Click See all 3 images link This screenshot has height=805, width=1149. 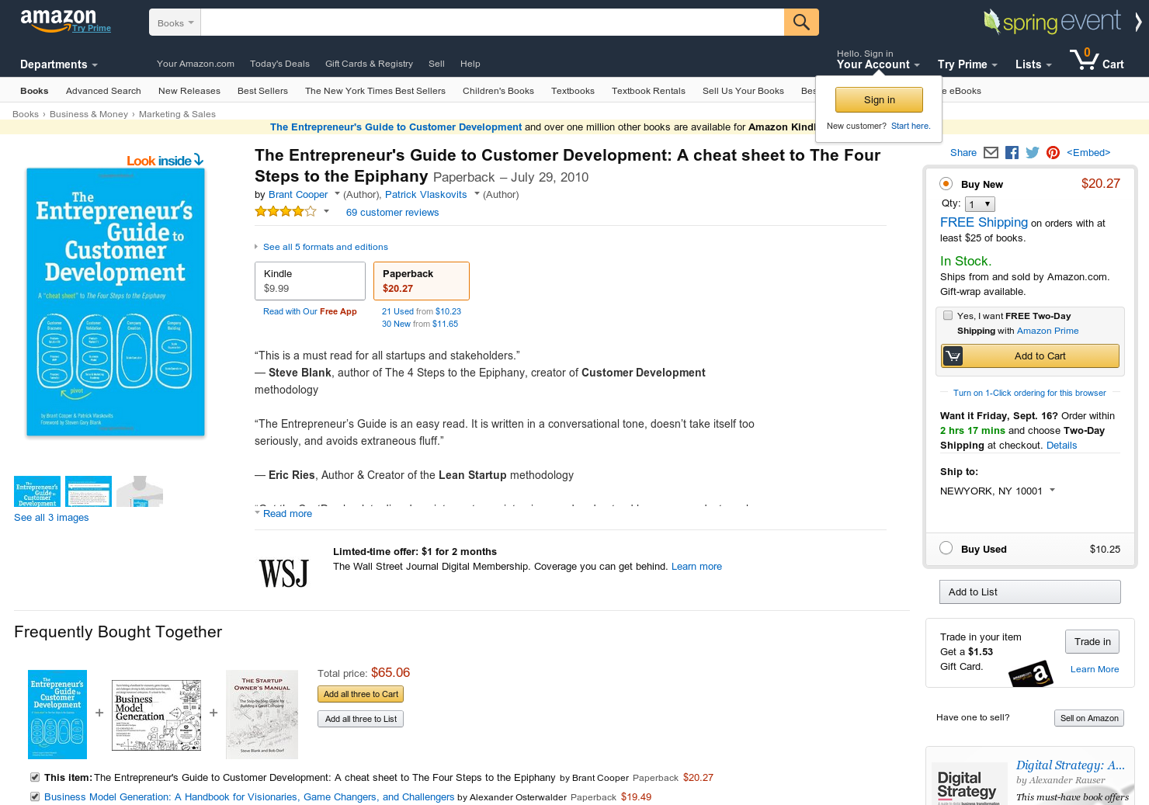click(x=51, y=518)
